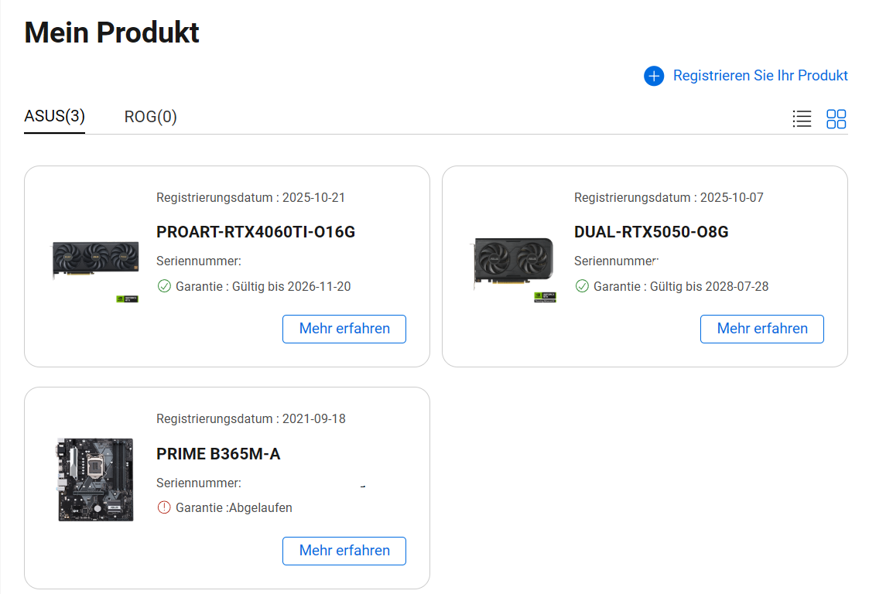The width and height of the screenshot is (869, 594).
Task: Select the PRIME B365M-A product title
Action: pyautogui.click(x=218, y=454)
